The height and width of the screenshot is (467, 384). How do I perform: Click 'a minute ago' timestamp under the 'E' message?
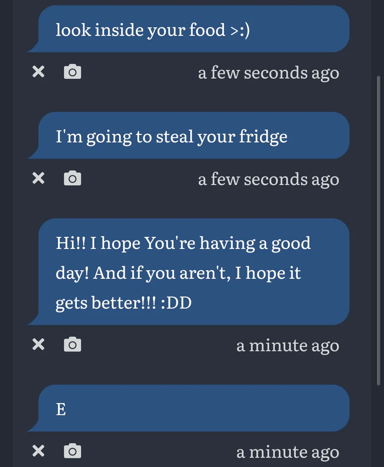pos(288,452)
